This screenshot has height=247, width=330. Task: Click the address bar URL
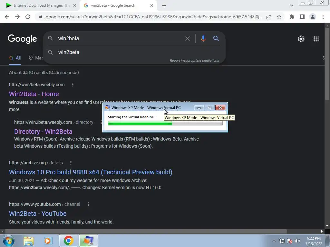click(x=154, y=17)
